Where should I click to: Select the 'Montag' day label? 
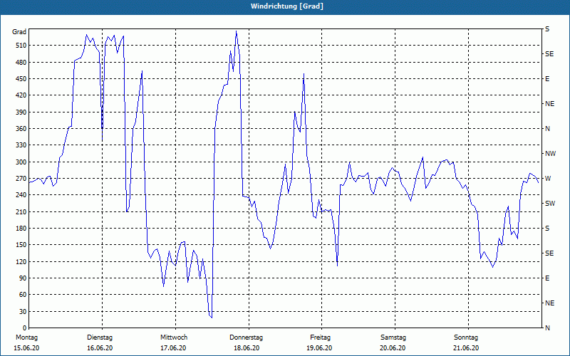(x=26, y=337)
